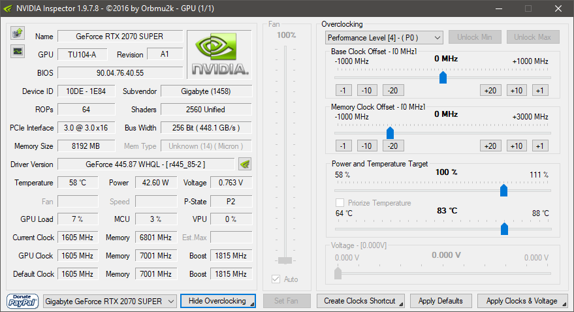Image resolution: width=574 pixels, height=312 pixels.
Task: Open driver profile settings icon next to Driver Version
Action: [244, 164]
